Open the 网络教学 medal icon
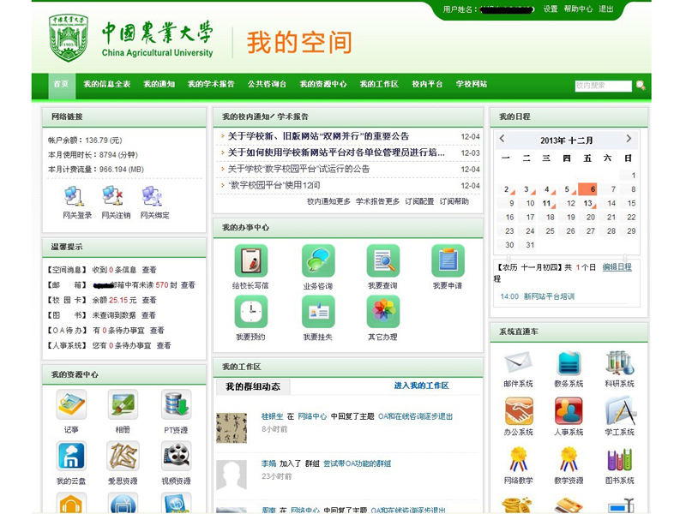This screenshot has width=686, height=514. point(519,459)
